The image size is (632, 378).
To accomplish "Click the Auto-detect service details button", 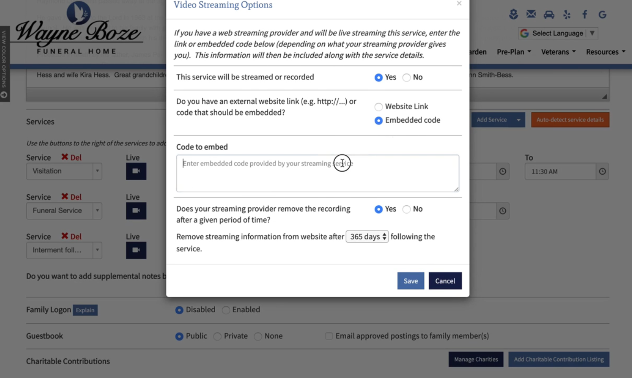I will pyautogui.click(x=570, y=120).
